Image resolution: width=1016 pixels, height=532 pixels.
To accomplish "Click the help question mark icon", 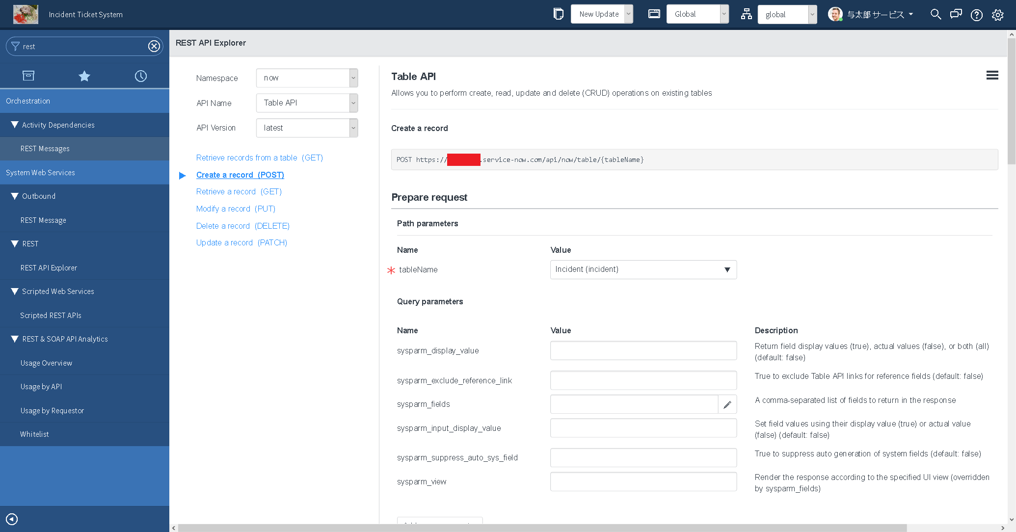I will click(x=976, y=14).
